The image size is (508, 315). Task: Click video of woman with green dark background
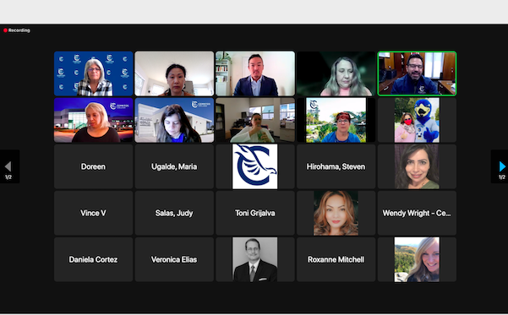tap(336, 73)
